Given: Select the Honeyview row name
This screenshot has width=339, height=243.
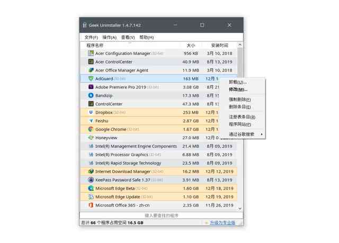Looking at the screenshot, I should pos(106,138).
